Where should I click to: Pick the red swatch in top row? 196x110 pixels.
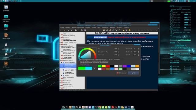pos(108,66)
